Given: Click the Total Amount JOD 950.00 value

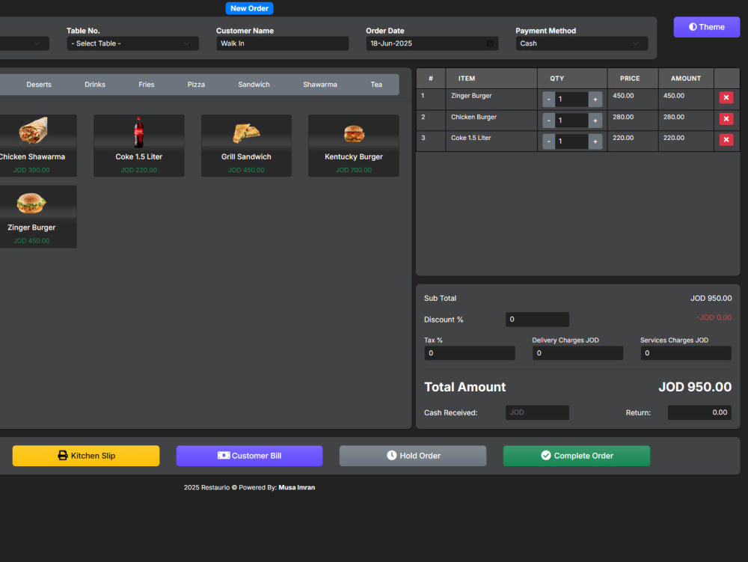Looking at the screenshot, I should pos(695,387).
